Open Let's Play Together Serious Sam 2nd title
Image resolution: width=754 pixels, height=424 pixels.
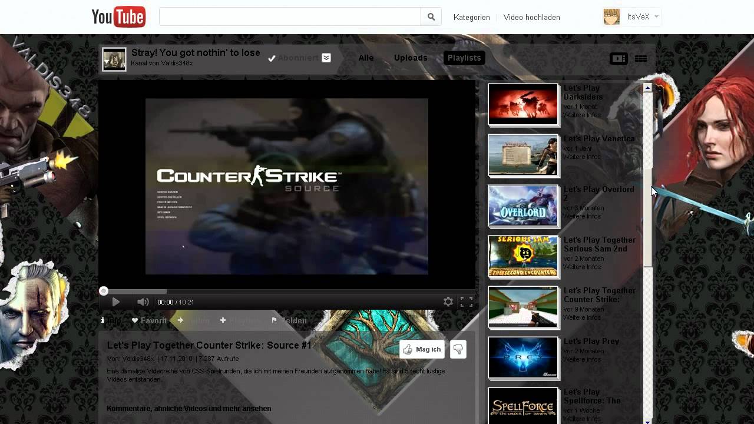click(600, 244)
